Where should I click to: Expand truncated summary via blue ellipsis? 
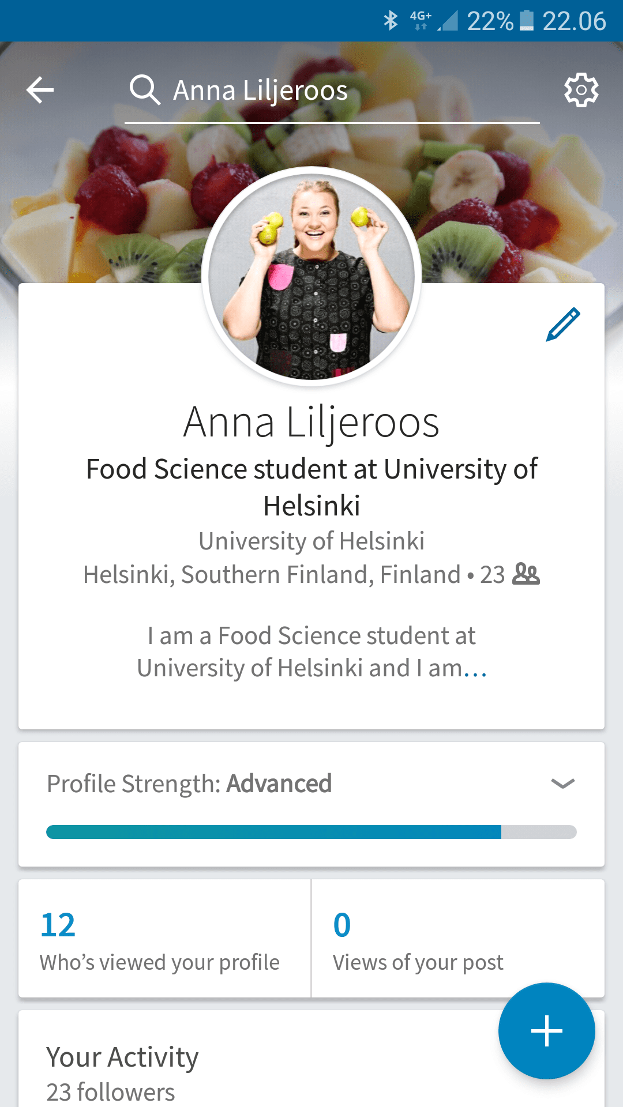475,669
